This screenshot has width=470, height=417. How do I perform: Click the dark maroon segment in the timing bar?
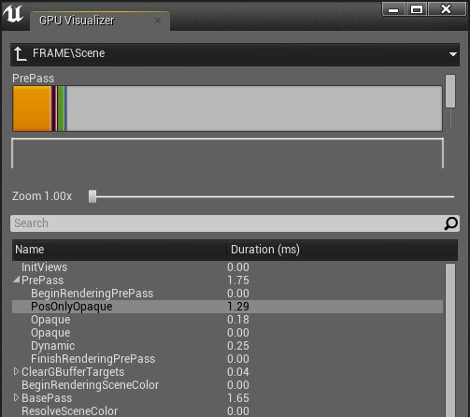point(54,108)
